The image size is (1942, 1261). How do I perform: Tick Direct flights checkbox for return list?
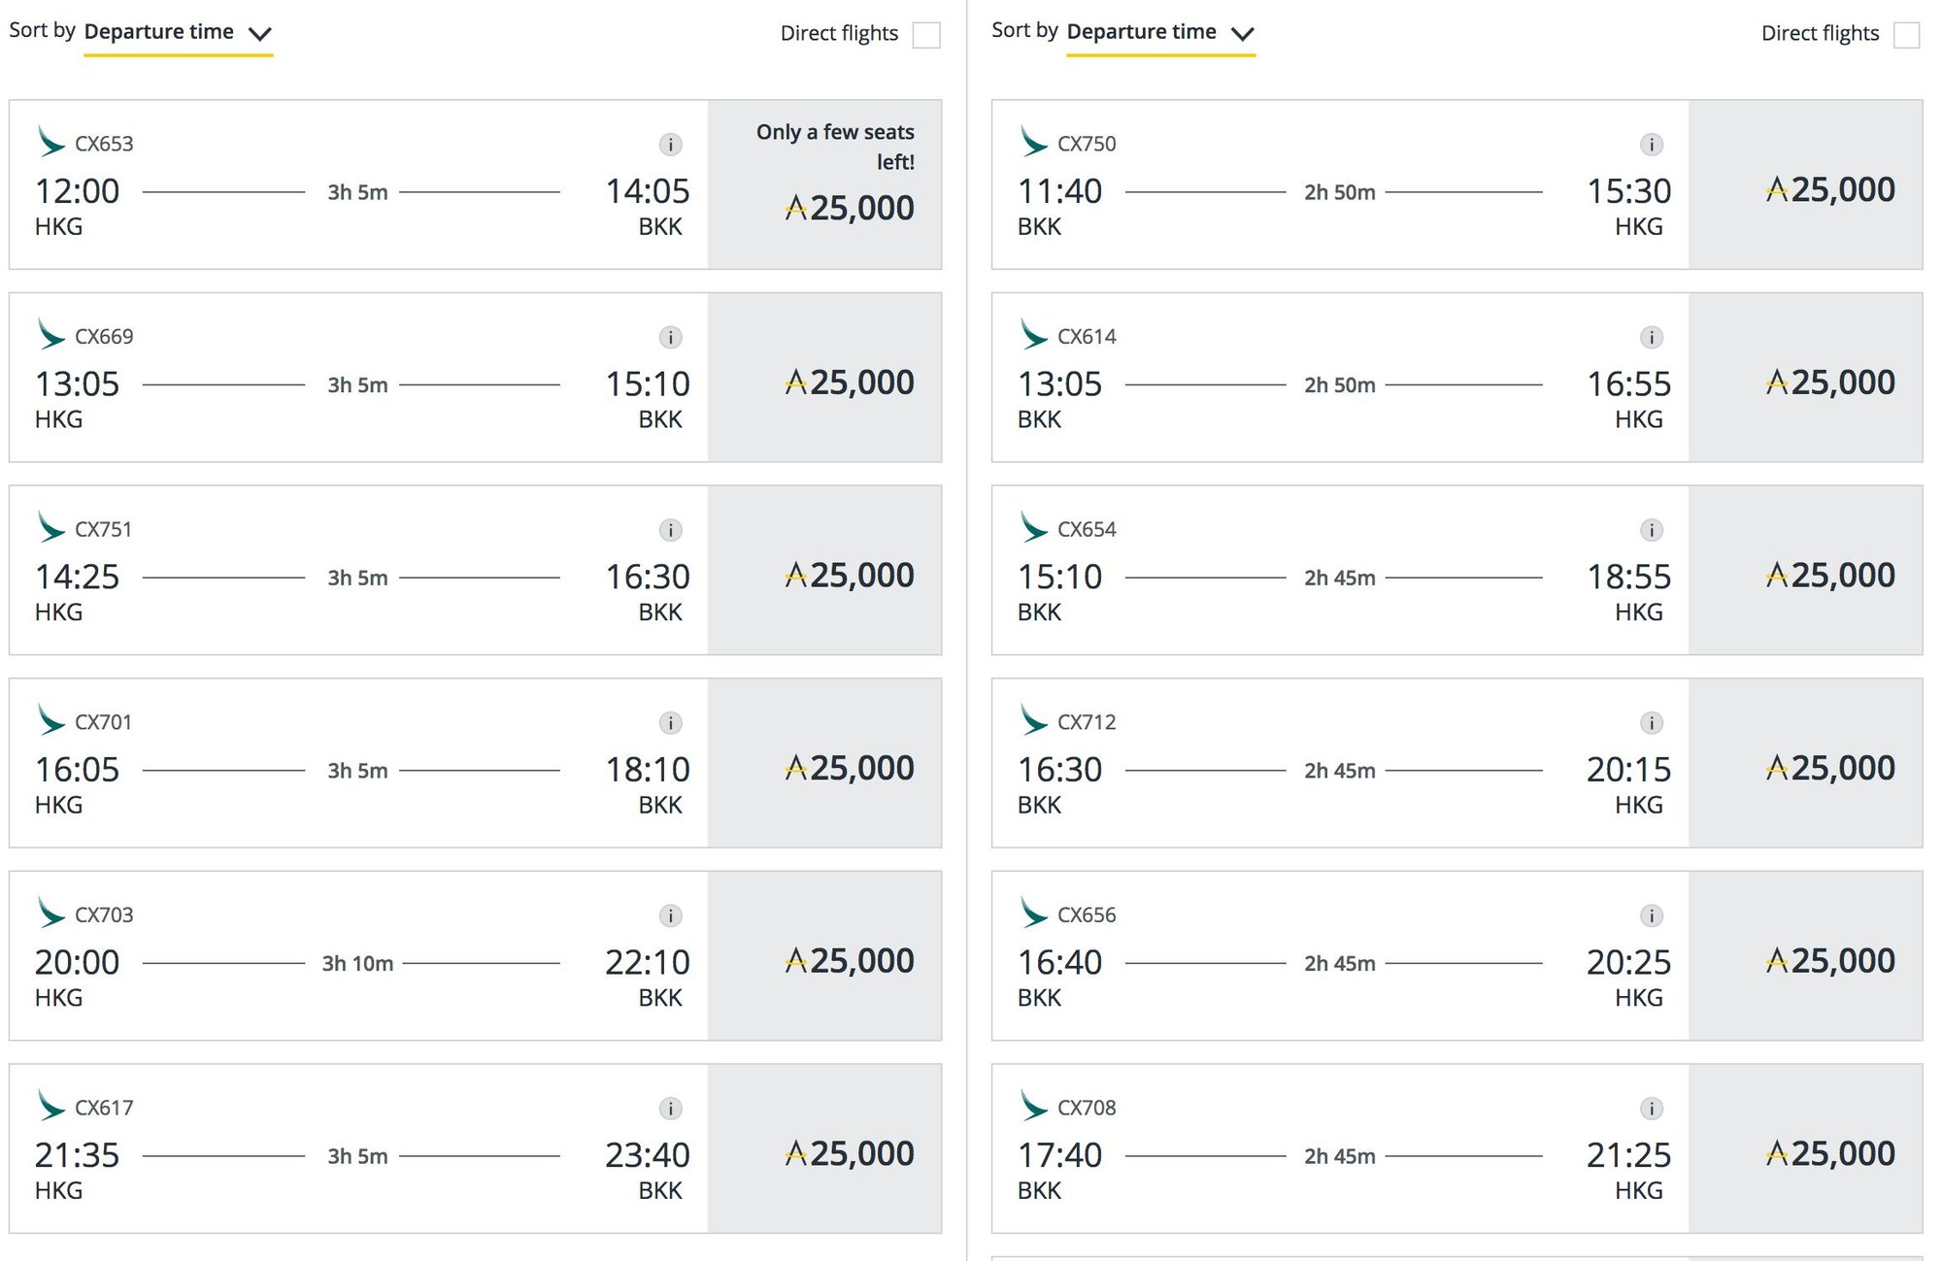coord(1907,35)
